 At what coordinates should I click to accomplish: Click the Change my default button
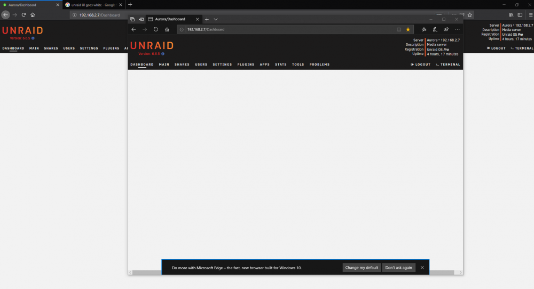[362, 268]
